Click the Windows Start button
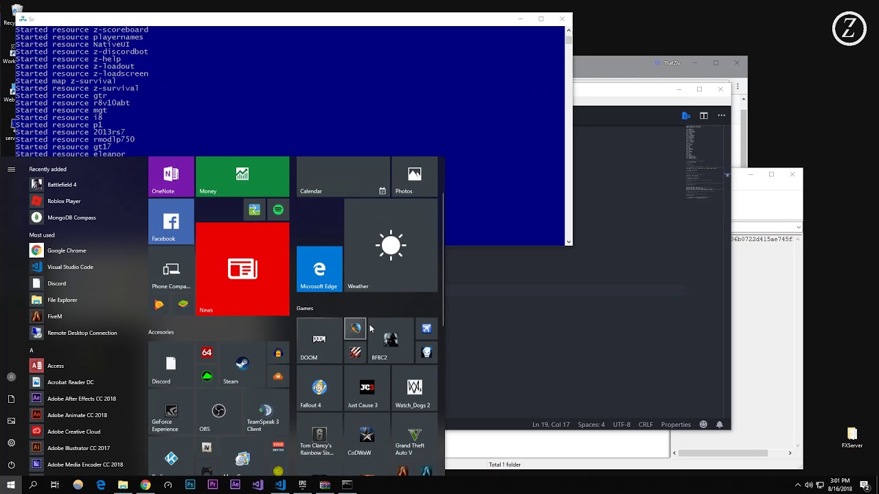This screenshot has width=879, height=494. [x=11, y=484]
